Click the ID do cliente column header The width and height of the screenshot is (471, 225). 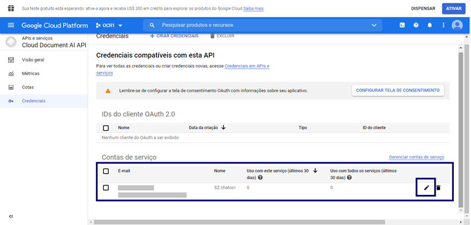tap(374, 127)
